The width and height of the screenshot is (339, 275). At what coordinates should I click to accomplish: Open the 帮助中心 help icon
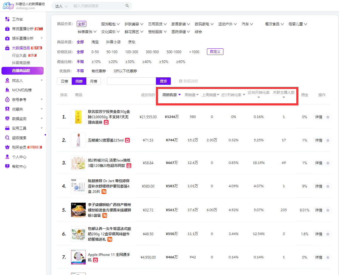7,166
